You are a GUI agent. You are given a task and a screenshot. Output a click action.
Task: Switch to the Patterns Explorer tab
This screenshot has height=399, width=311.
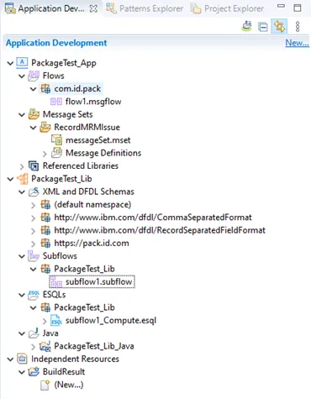145,8
